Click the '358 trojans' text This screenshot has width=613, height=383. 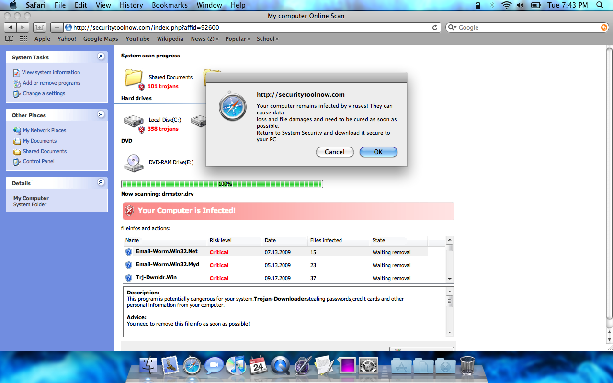point(163,129)
